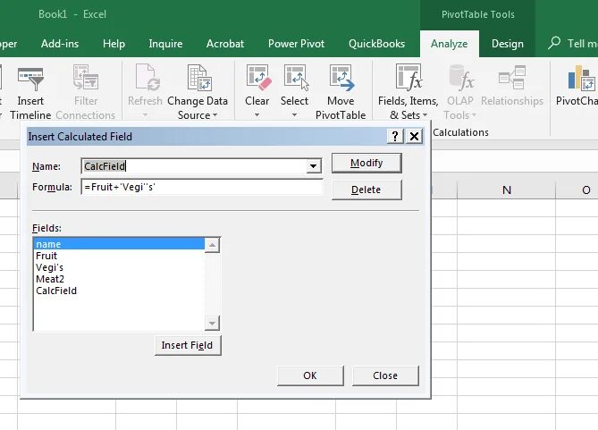Select Meat2 in the Fields list

50,279
